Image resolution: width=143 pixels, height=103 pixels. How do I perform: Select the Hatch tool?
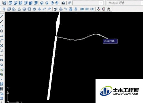pyautogui.click(x=2, y=84)
